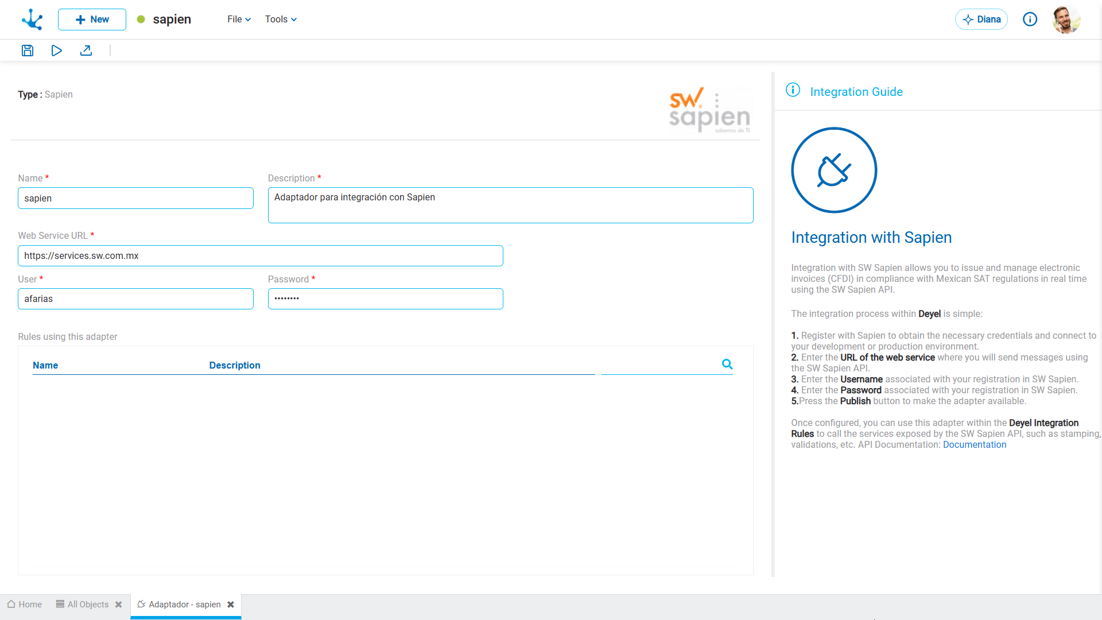Image resolution: width=1102 pixels, height=620 pixels.
Task: Click the Rules using this adapter label
Action: [x=68, y=337]
